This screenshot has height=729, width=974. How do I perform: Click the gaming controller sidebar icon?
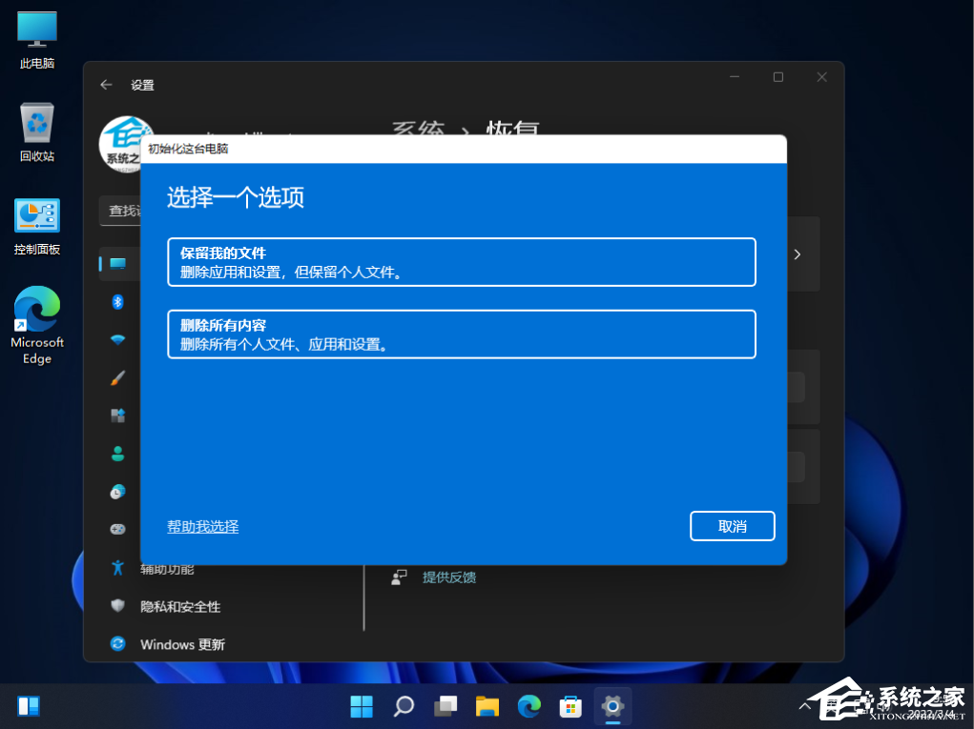(117, 529)
